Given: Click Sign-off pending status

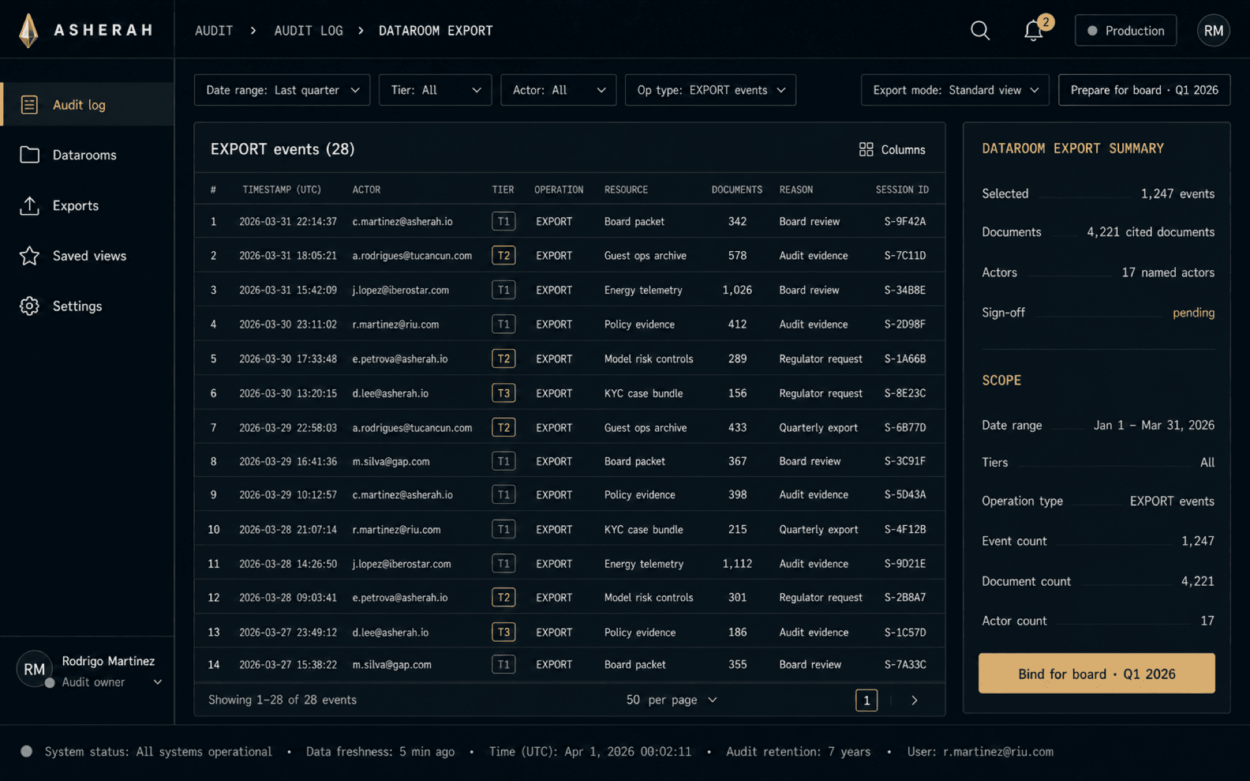Looking at the screenshot, I should pyautogui.click(x=1193, y=312).
